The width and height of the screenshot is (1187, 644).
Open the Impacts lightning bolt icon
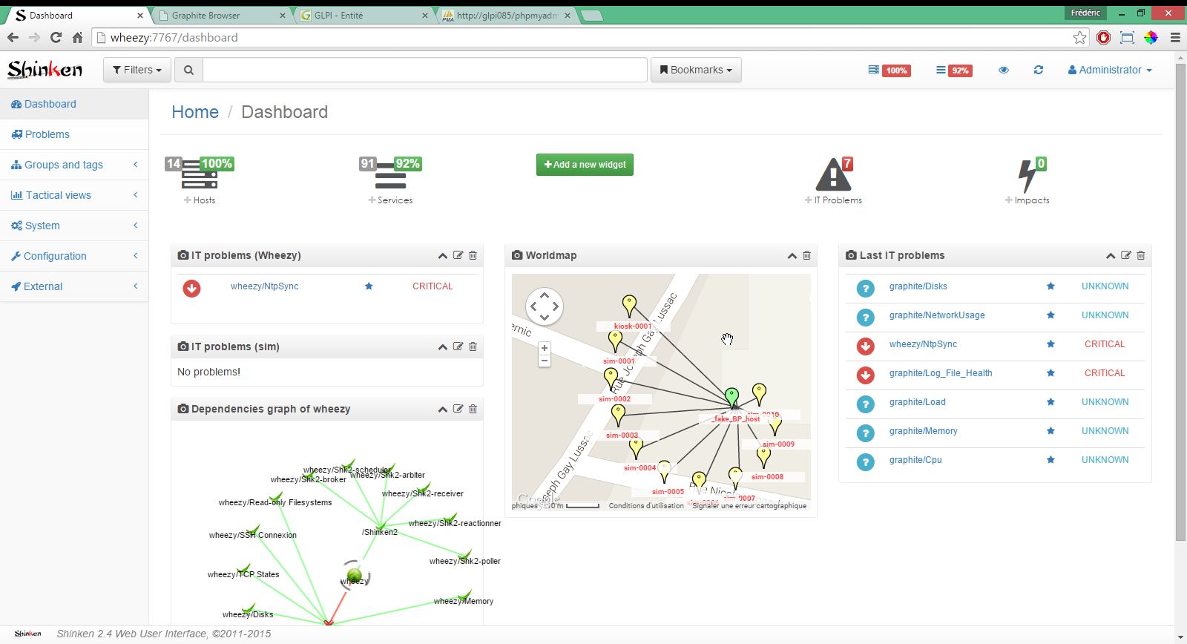1027,176
